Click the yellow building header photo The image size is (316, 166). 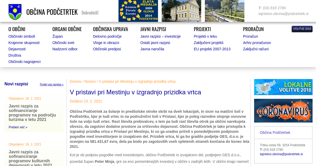click(x=181, y=11)
